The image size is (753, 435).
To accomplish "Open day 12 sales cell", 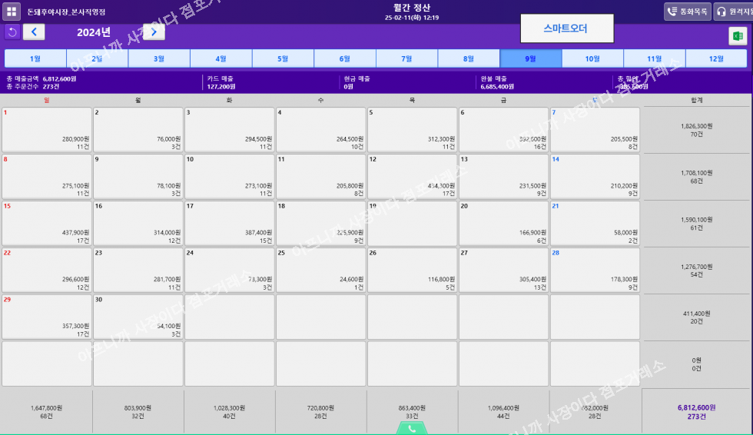I will click(x=412, y=176).
